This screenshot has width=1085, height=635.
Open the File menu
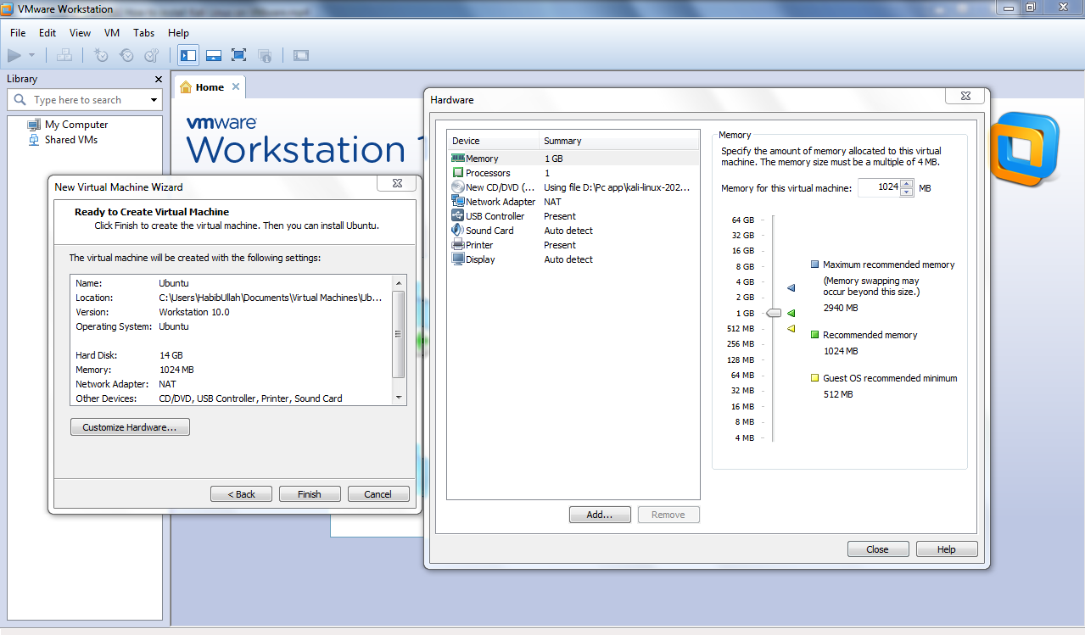coord(18,33)
